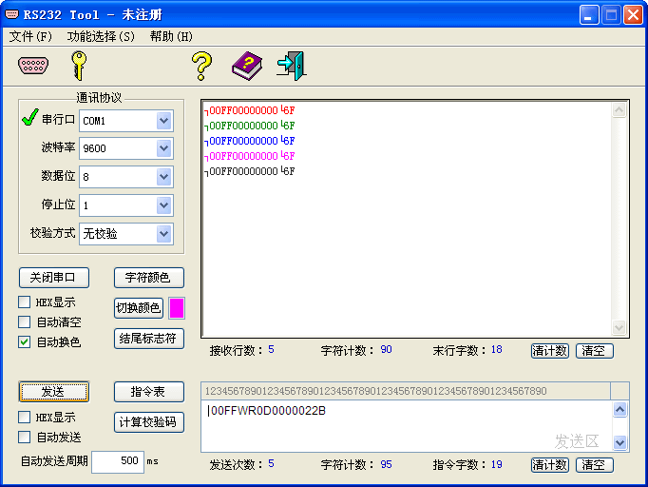Disable the 自动换色 checkbox
The width and height of the screenshot is (648, 487).
pos(24,341)
